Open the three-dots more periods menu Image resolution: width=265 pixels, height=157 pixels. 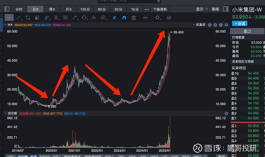pyautogui.click(x=147, y=9)
